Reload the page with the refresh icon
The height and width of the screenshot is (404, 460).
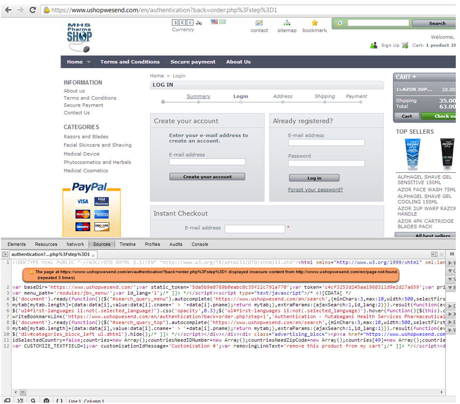(x=33, y=10)
